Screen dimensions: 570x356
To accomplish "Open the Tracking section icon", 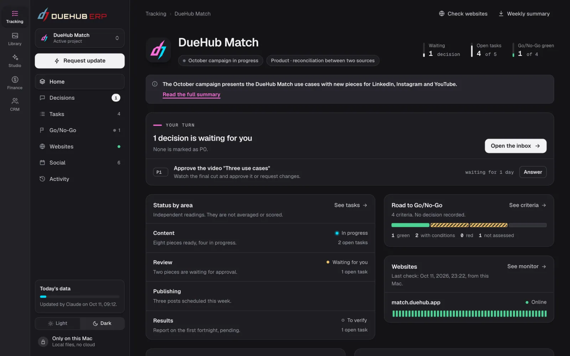I will click(x=15, y=14).
